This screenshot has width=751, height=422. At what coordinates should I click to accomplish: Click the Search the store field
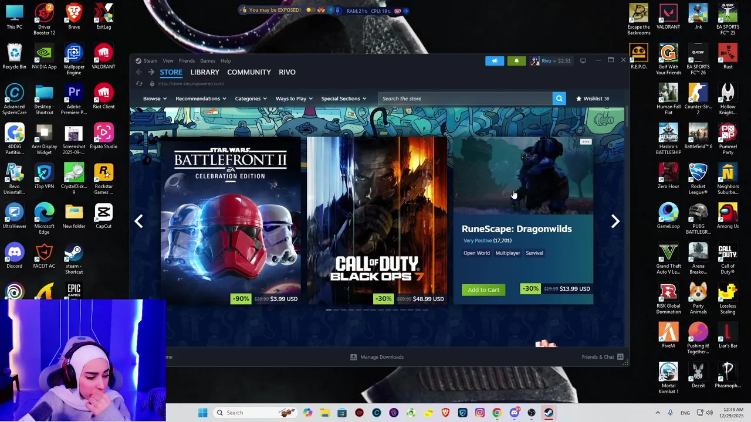(x=465, y=98)
